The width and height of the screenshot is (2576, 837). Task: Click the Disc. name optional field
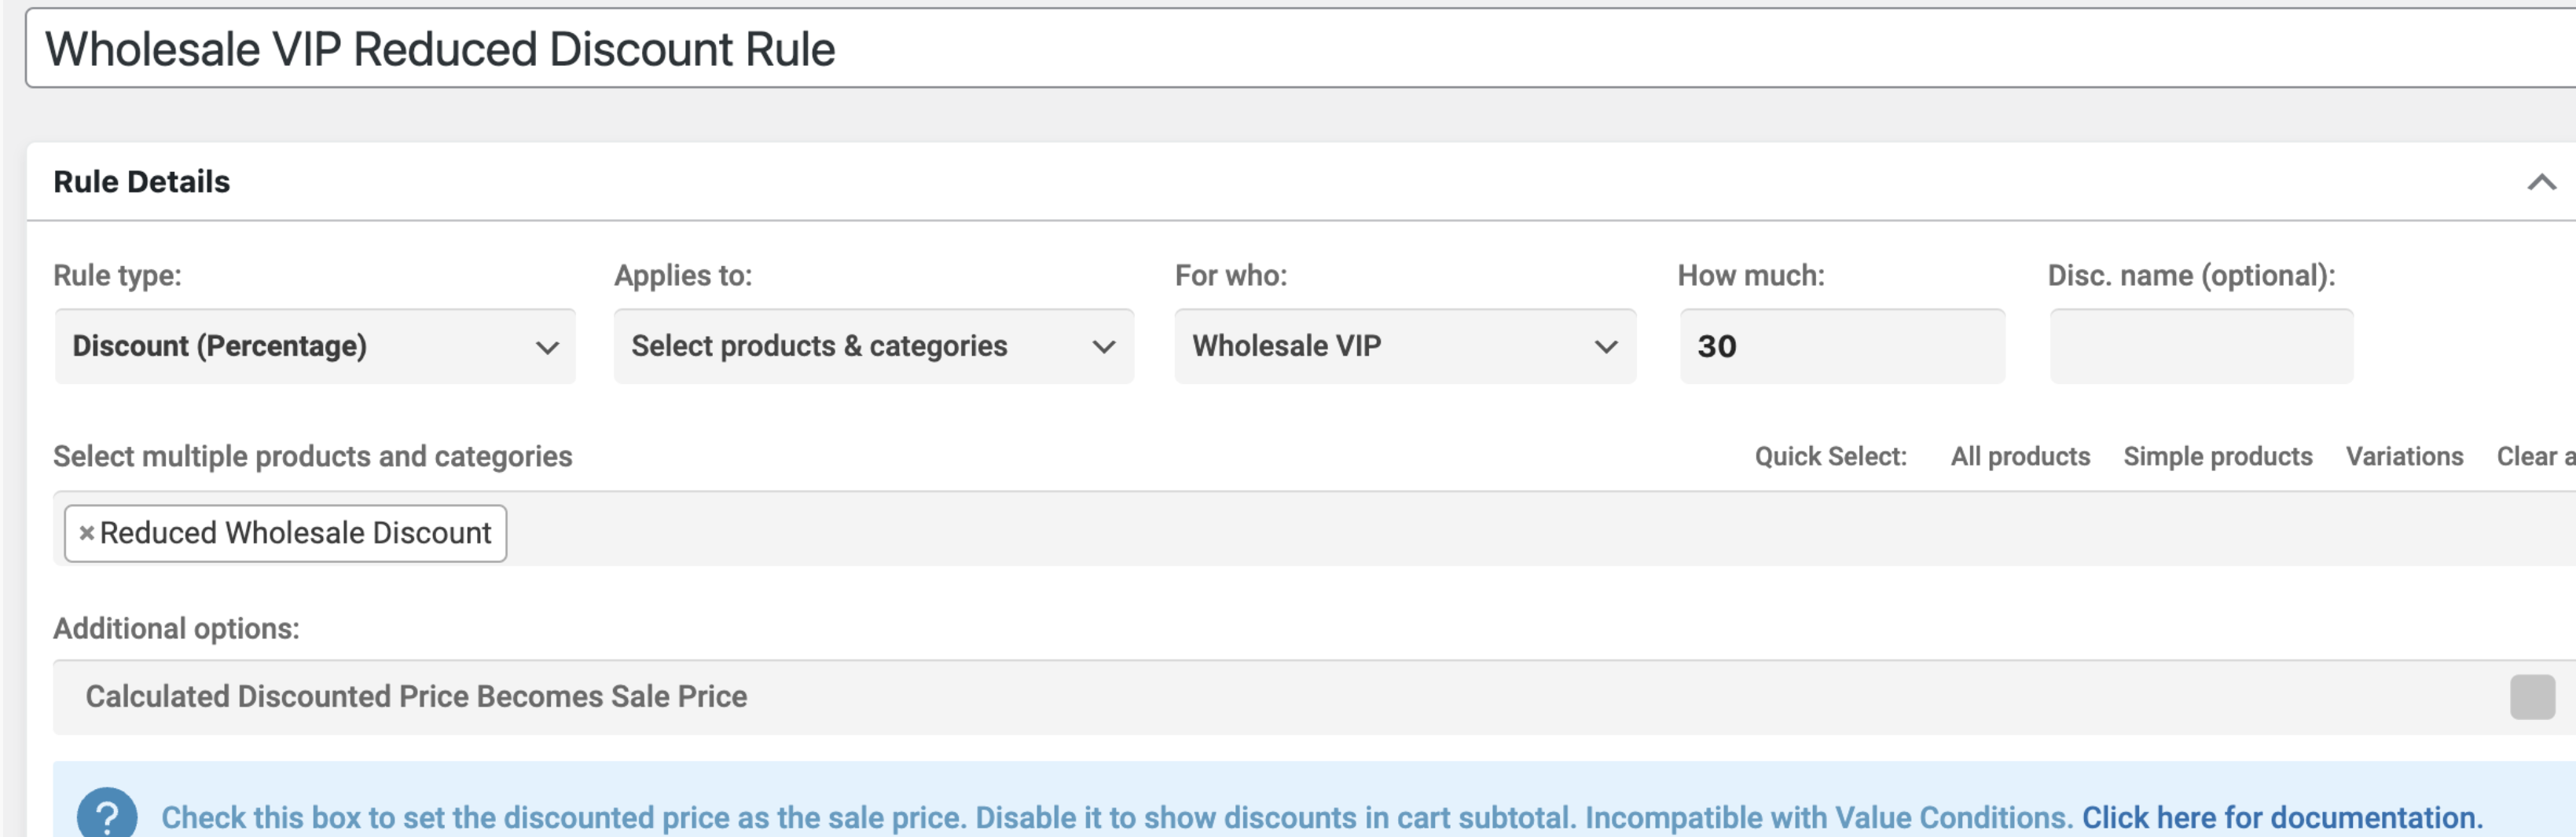(x=2201, y=346)
